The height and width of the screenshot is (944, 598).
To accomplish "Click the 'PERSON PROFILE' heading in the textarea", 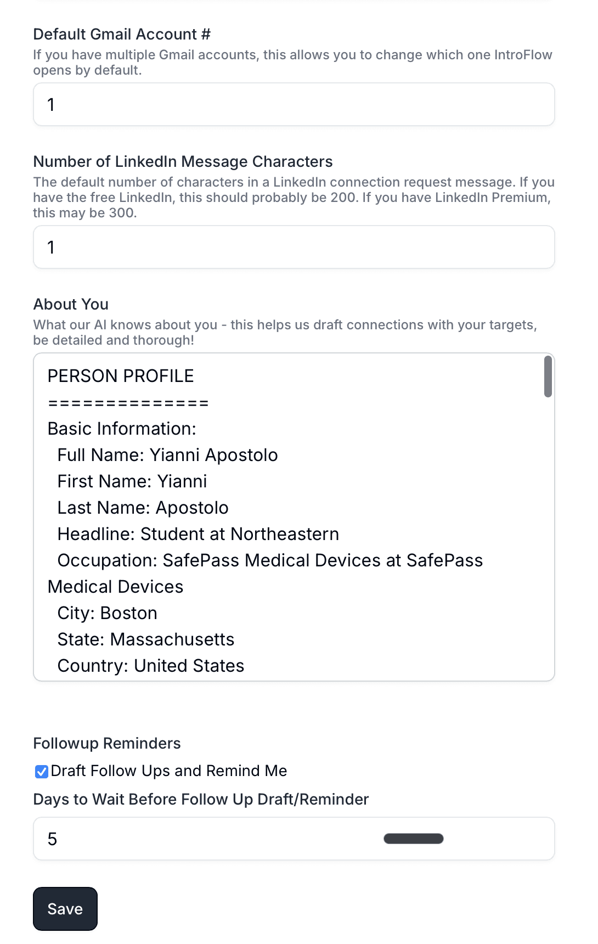I will tap(121, 376).
